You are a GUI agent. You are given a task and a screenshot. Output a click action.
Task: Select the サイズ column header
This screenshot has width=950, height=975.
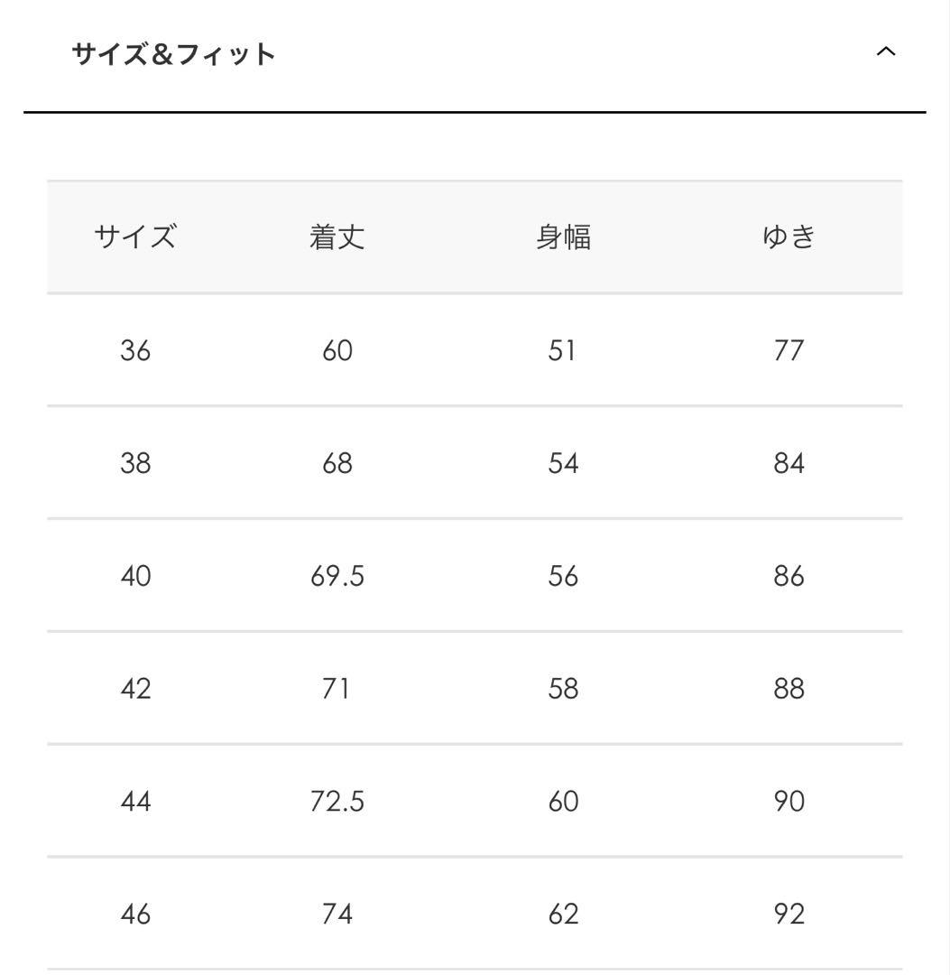click(135, 237)
